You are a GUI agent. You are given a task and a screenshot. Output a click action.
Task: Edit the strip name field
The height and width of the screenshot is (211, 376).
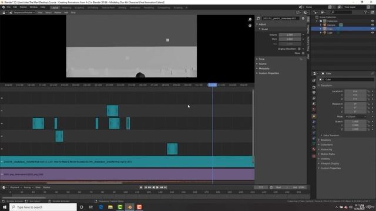coord(281,18)
